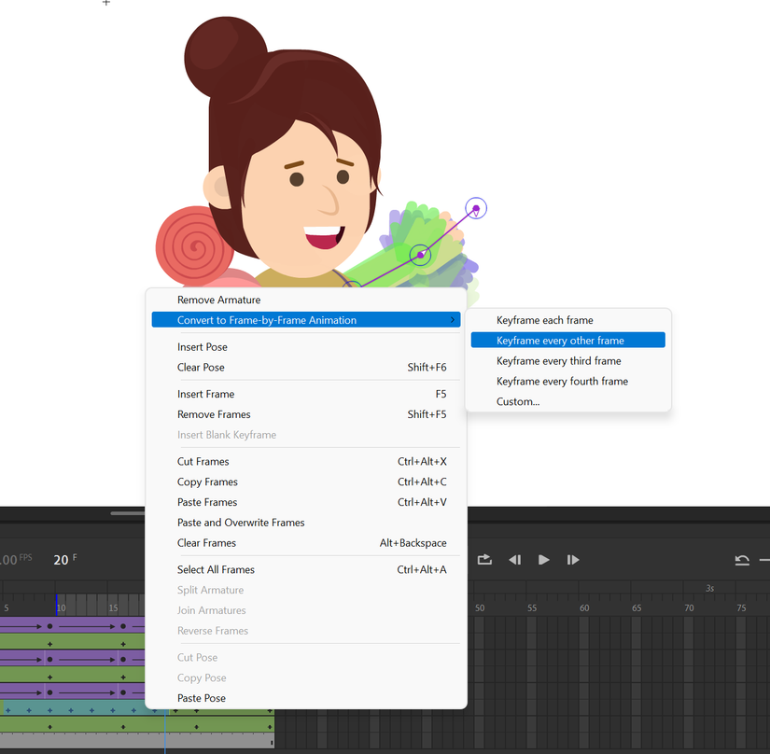This screenshot has width=770, height=754.
Task: Step backward one frame on the timeline
Action: point(514,560)
